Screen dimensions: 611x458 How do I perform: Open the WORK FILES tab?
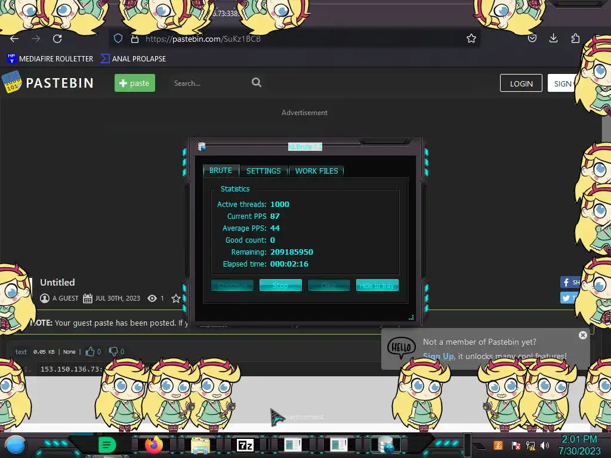(x=316, y=171)
